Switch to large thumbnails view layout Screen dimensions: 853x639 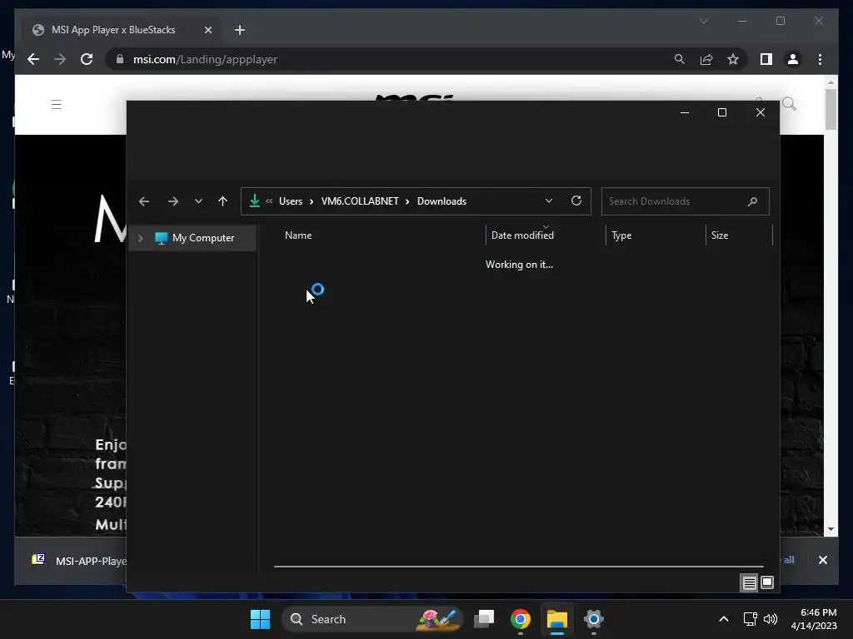(x=767, y=583)
